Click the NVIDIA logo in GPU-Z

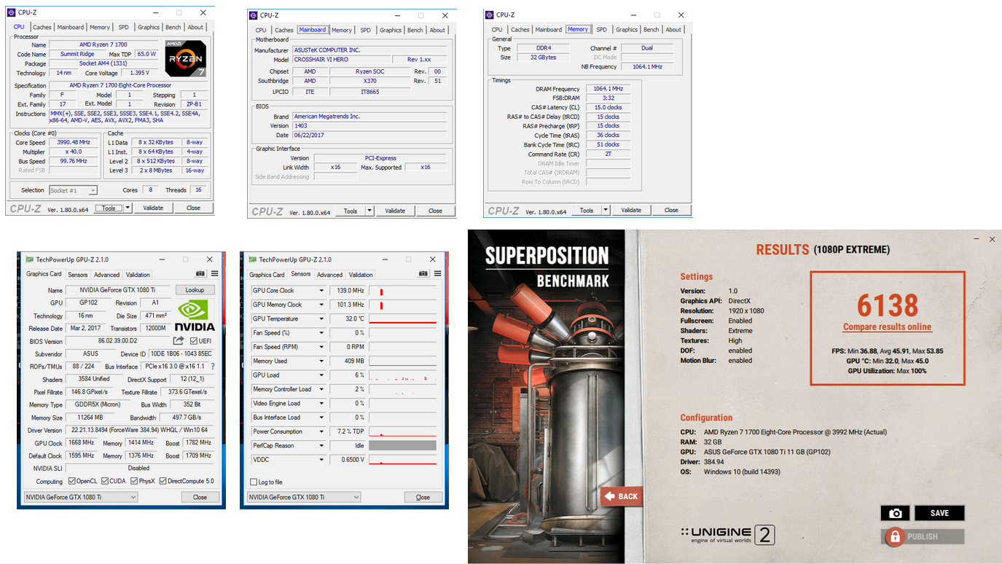pos(195,317)
